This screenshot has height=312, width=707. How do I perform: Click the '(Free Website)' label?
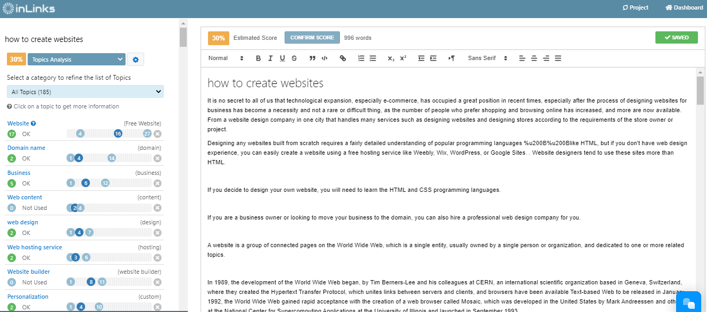(x=143, y=123)
